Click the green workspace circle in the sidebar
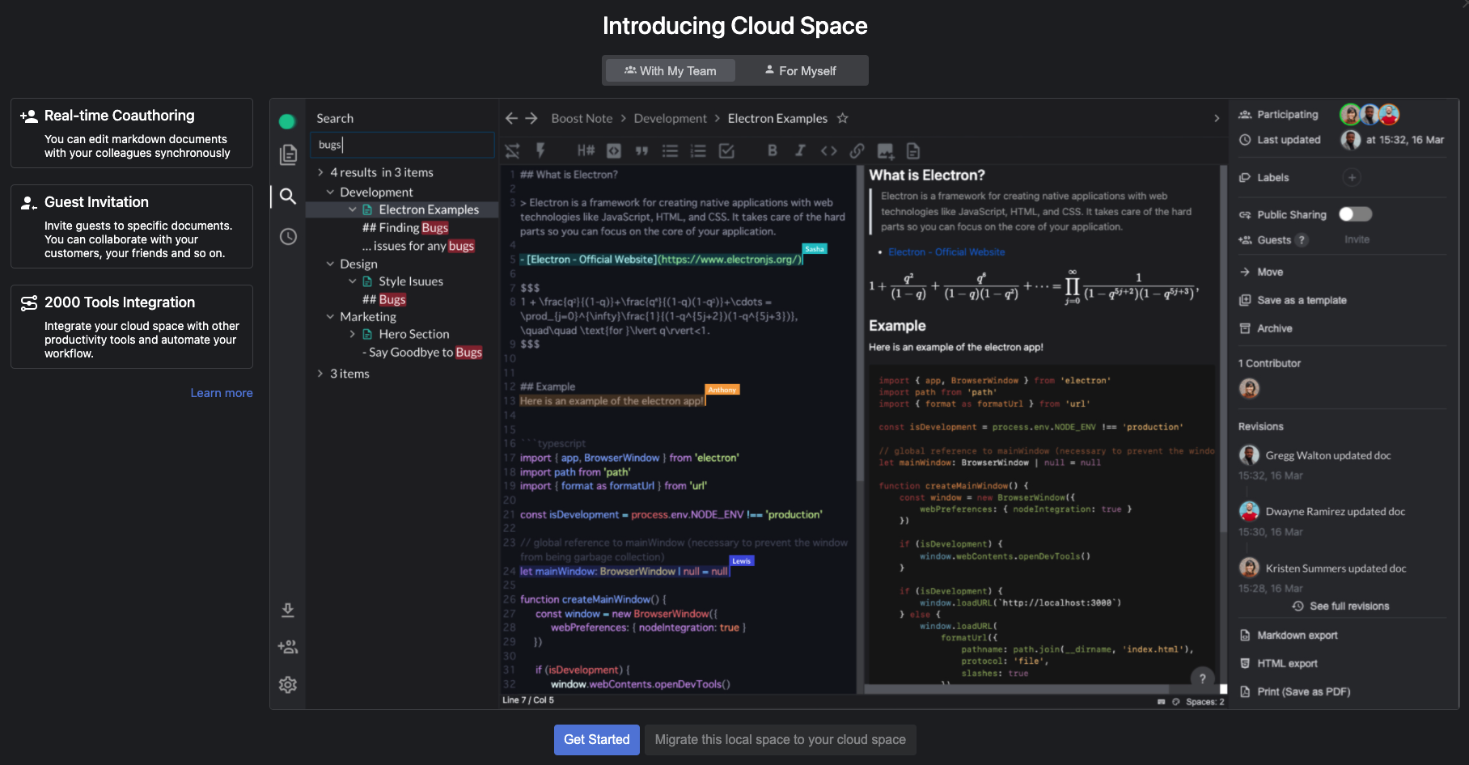This screenshot has width=1469, height=765. coord(287,122)
